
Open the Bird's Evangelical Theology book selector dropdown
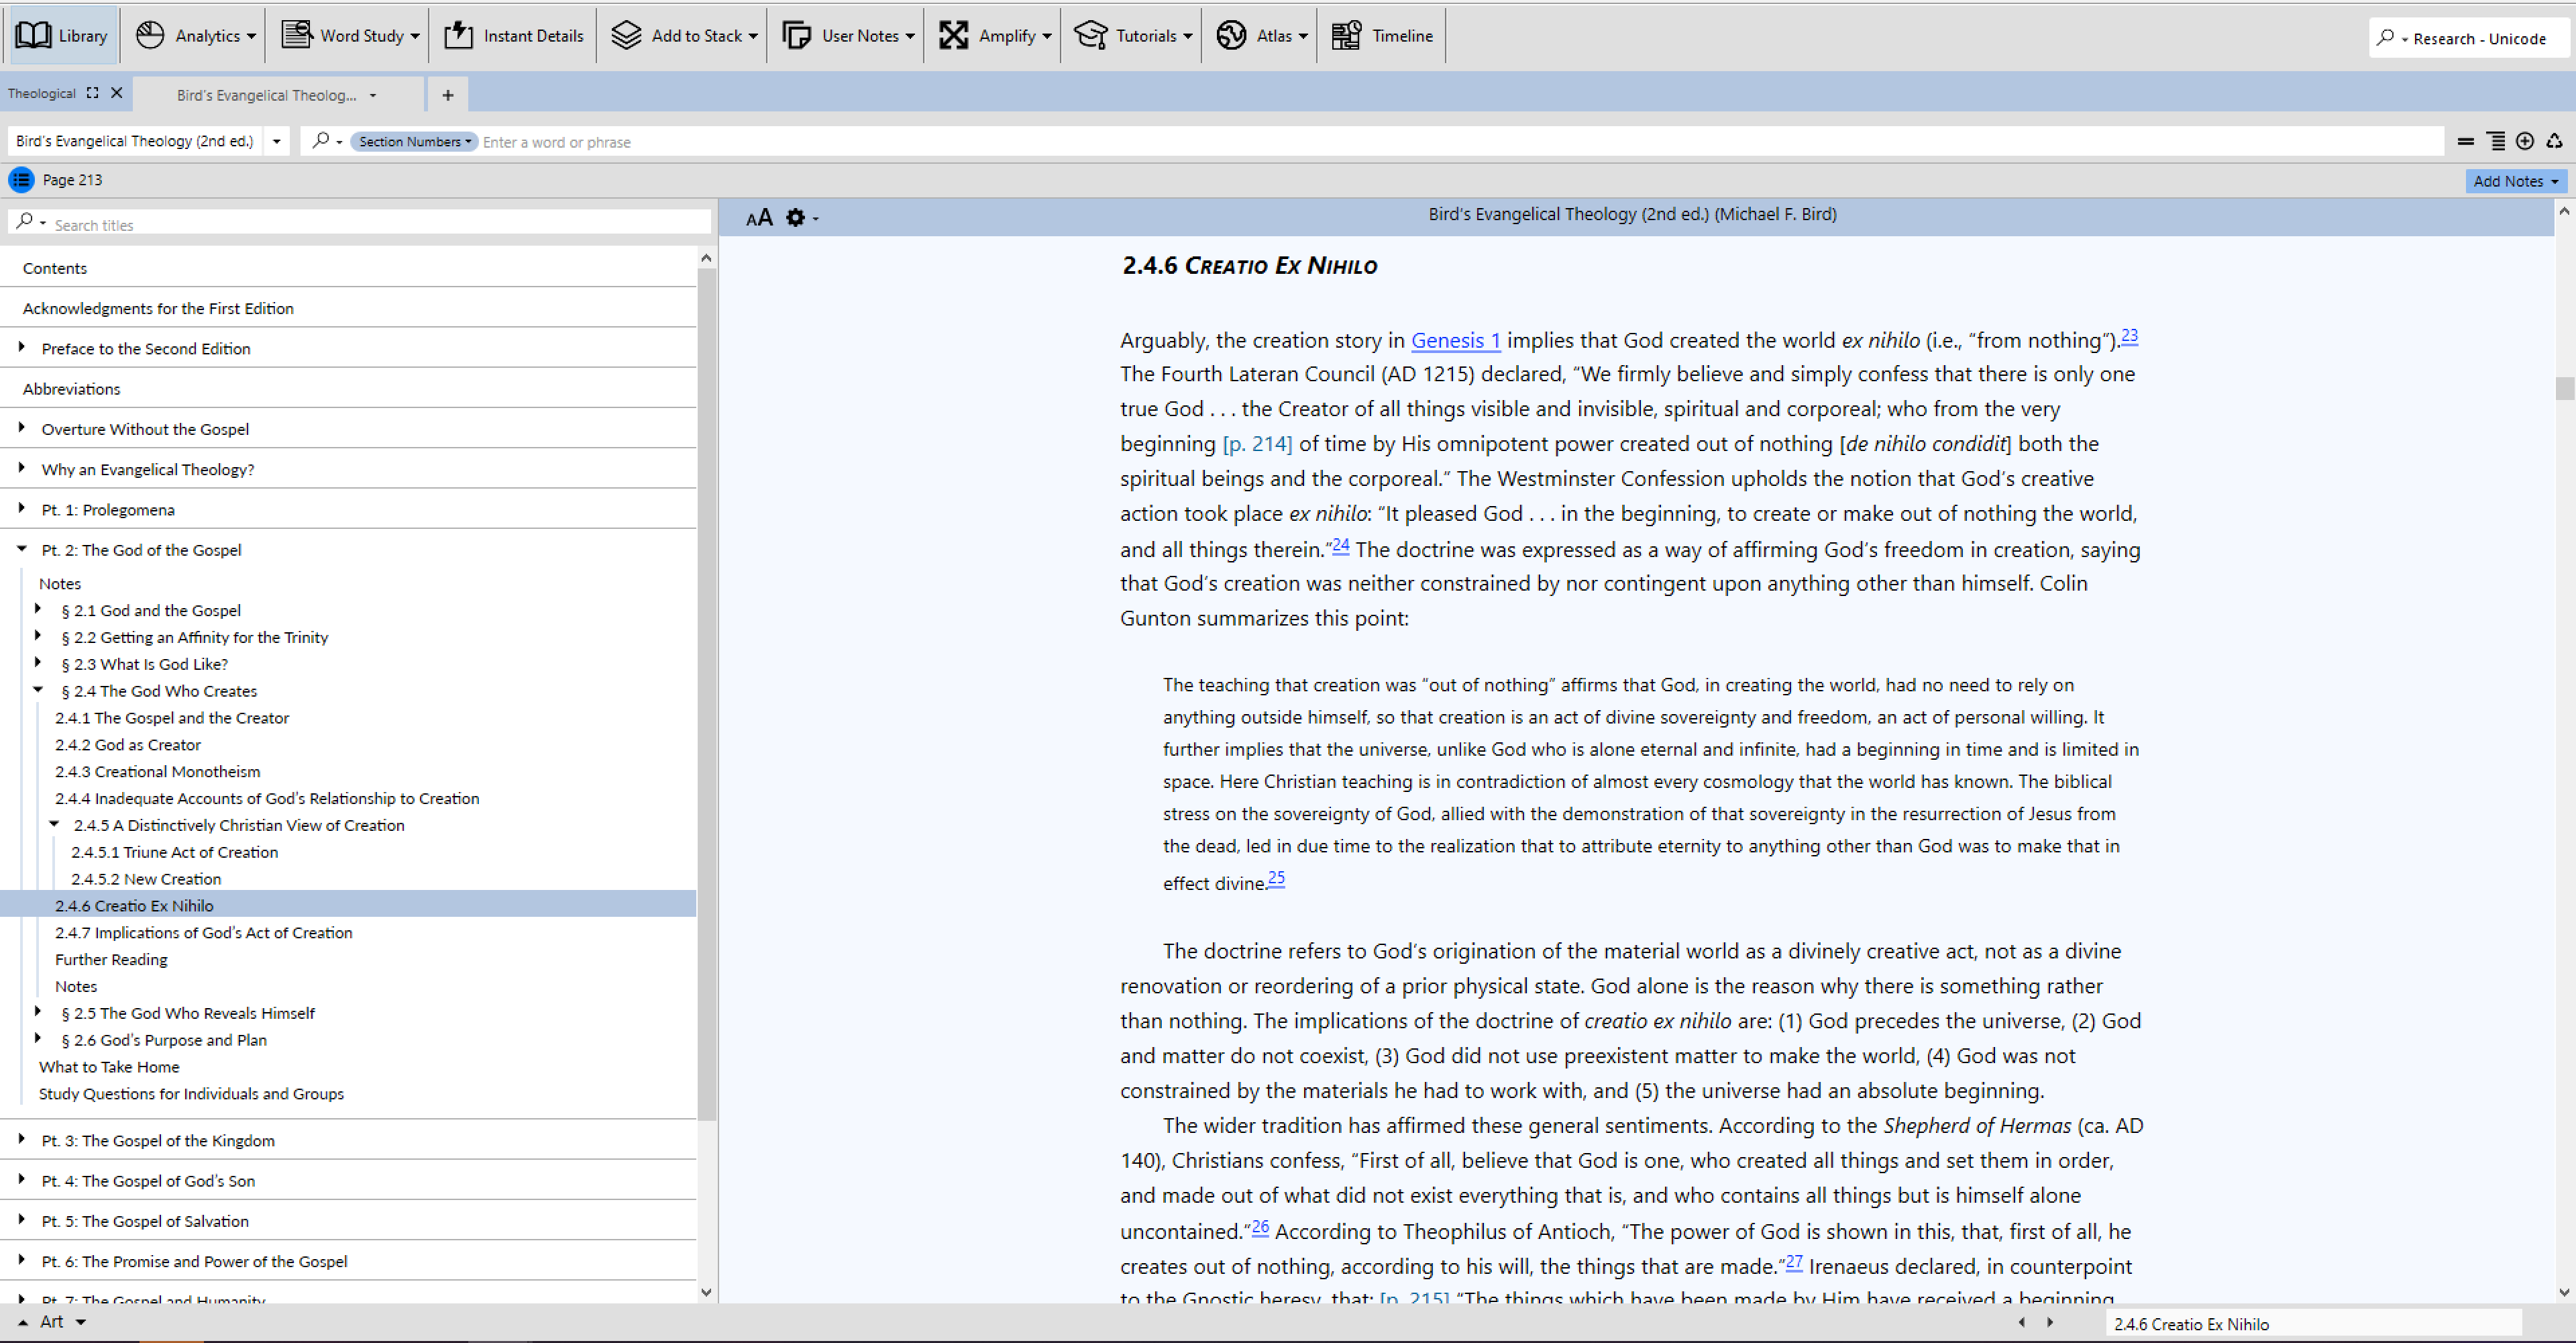[x=277, y=141]
